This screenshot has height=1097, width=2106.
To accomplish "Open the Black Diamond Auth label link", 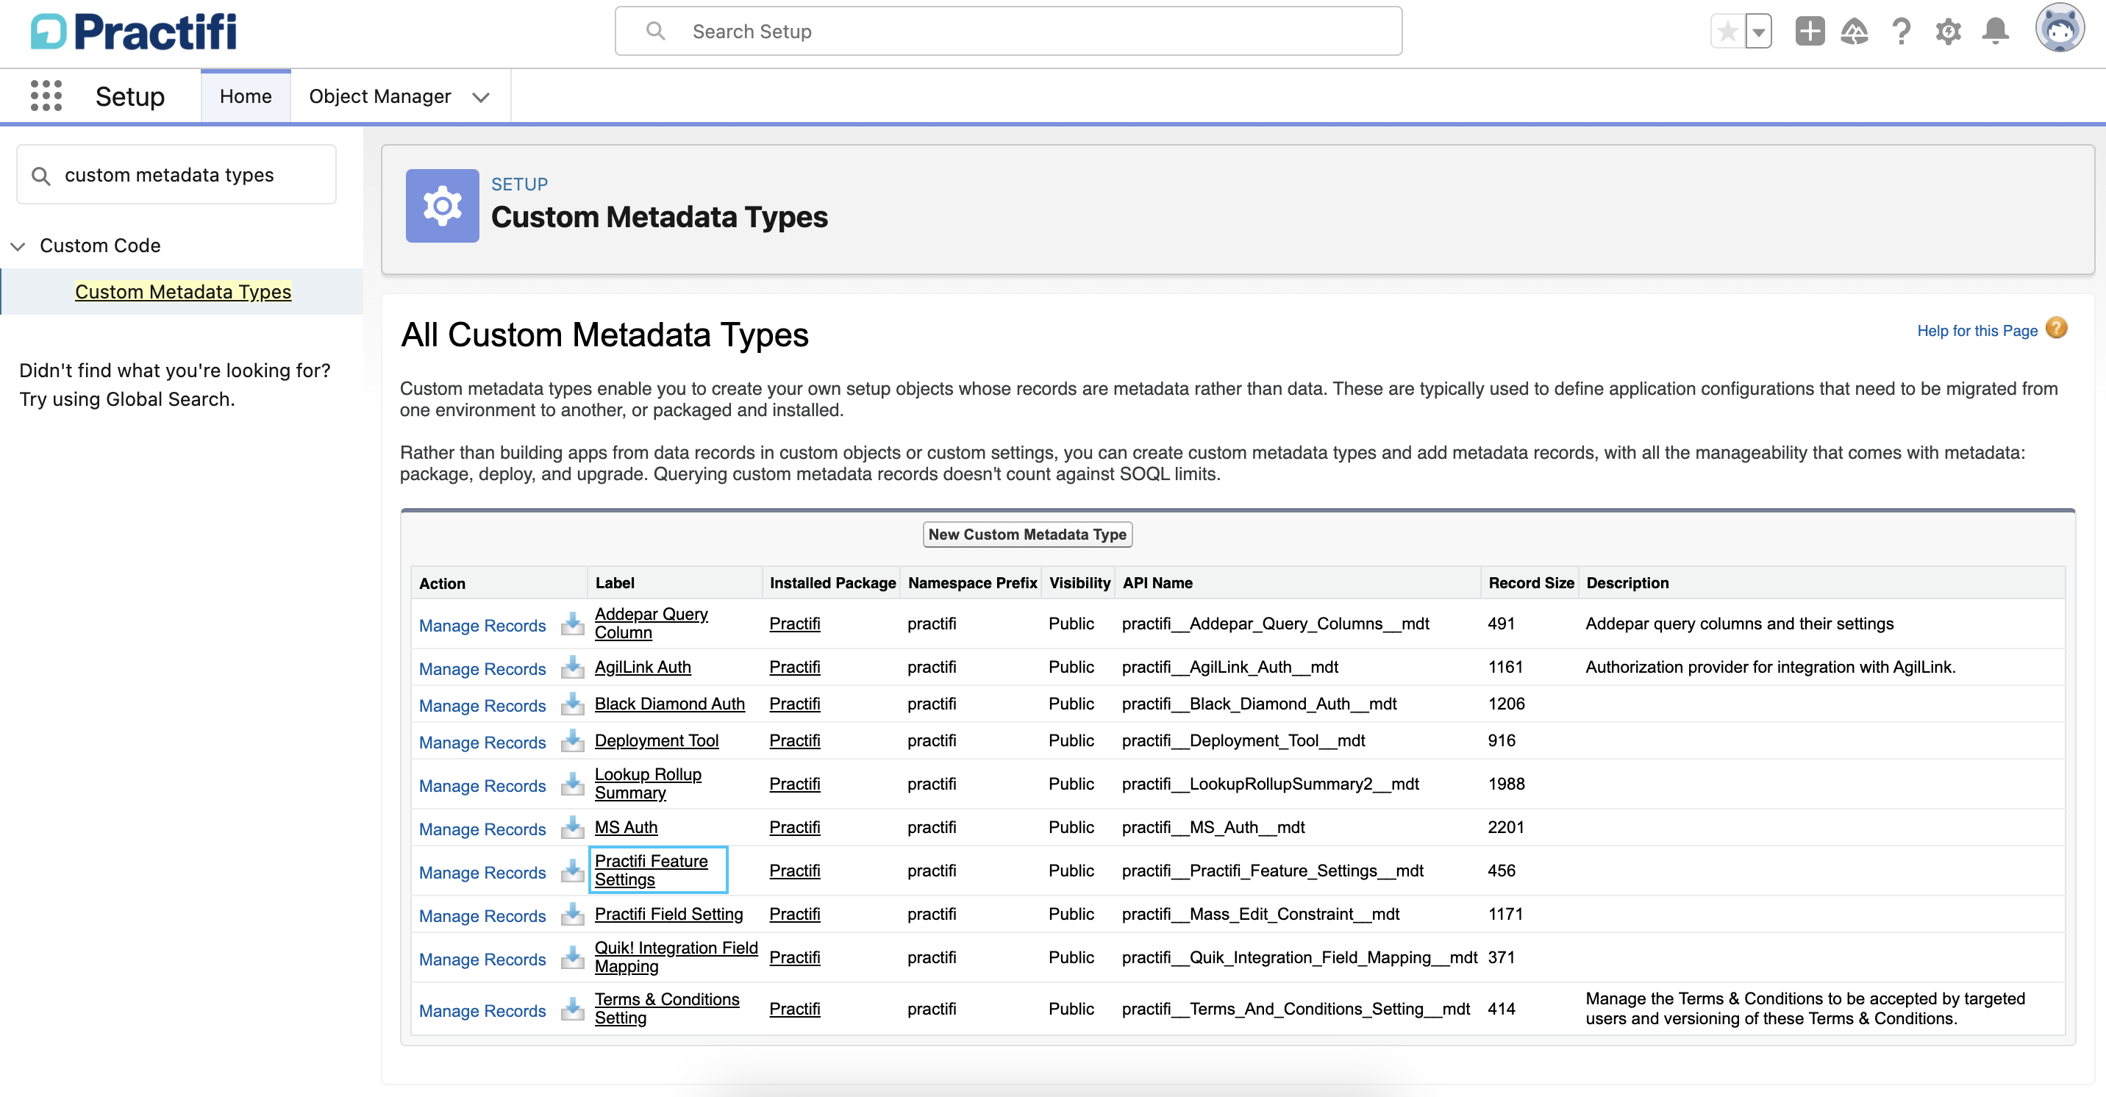I will click(670, 704).
